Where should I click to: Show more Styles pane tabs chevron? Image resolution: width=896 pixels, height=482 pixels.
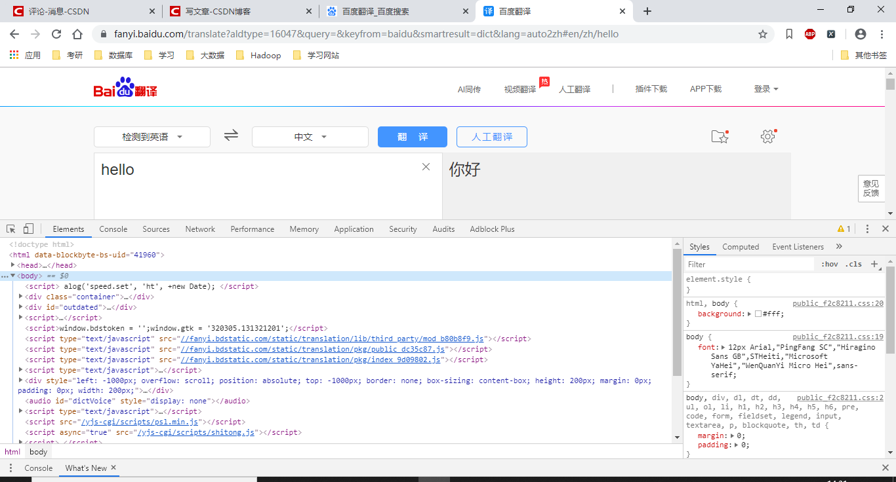(x=839, y=246)
